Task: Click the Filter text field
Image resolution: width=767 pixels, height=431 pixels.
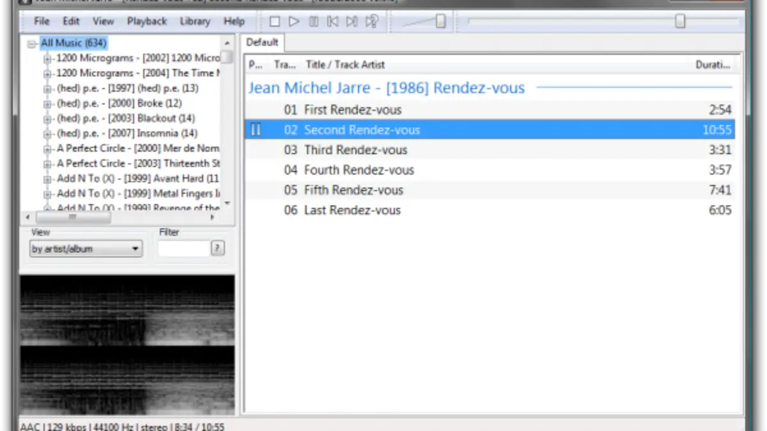Action: pyautogui.click(x=184, y=248)
